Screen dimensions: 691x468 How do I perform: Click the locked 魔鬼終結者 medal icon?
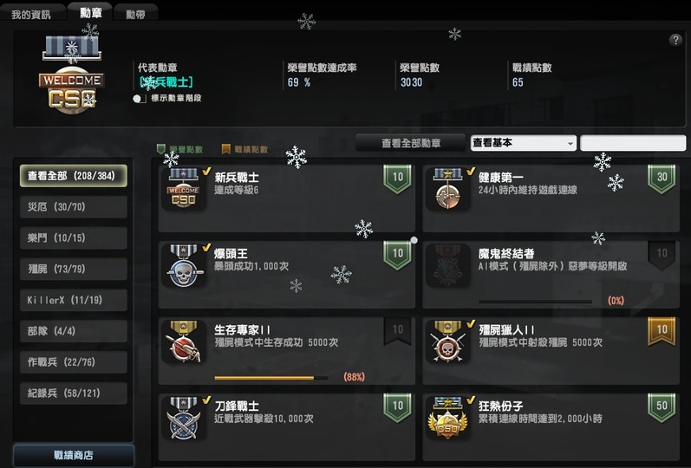(447, 266)
